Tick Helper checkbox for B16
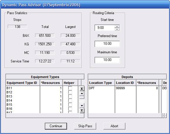The height and width of the screenshot is (134, 170). click(x=70, y=109)
